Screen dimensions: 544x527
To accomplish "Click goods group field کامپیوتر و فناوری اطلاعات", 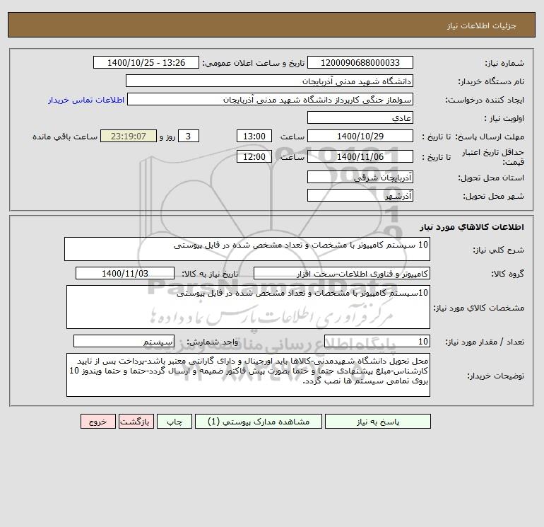I will [x=342, y=273].
